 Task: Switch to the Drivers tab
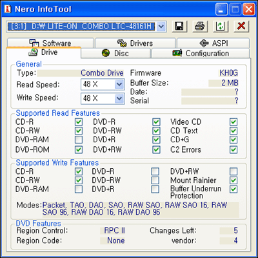click(x=135, y=43)
